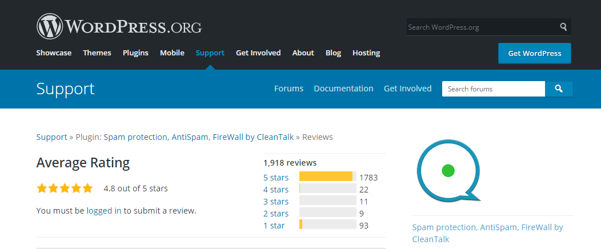Image resolution: width=601 pixels, height=249 pixels.
Task: Click the logged in link
Action: [104, 211]
